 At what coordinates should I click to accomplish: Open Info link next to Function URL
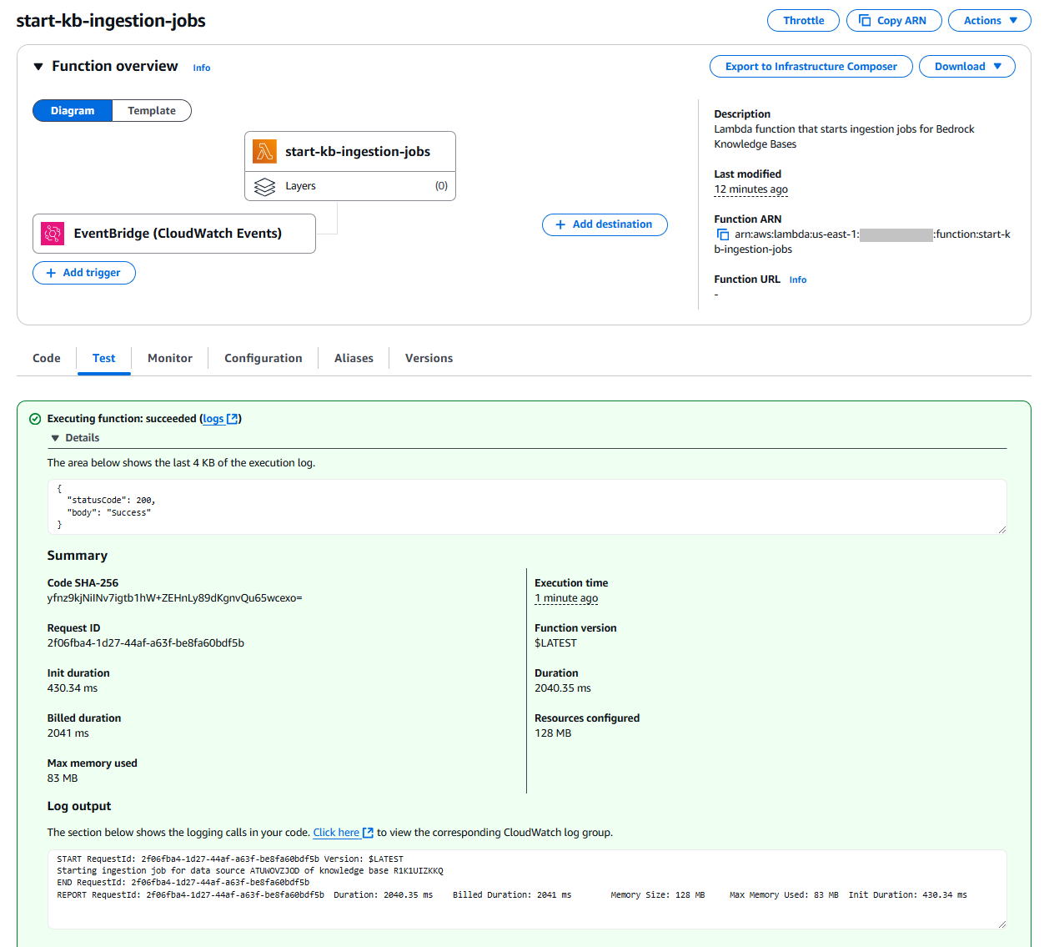798,280
